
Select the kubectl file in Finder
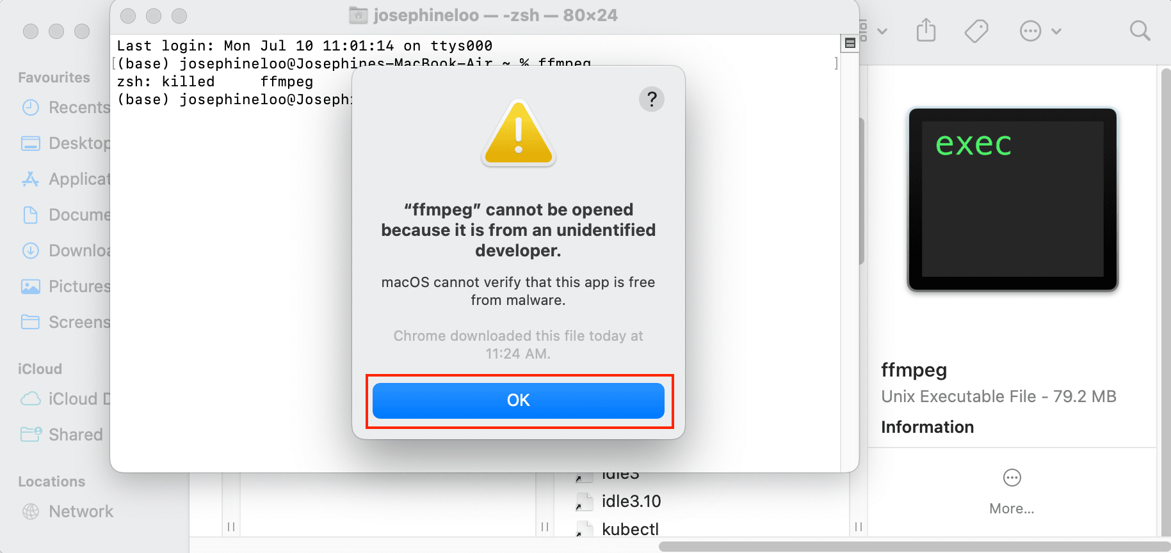630,529
